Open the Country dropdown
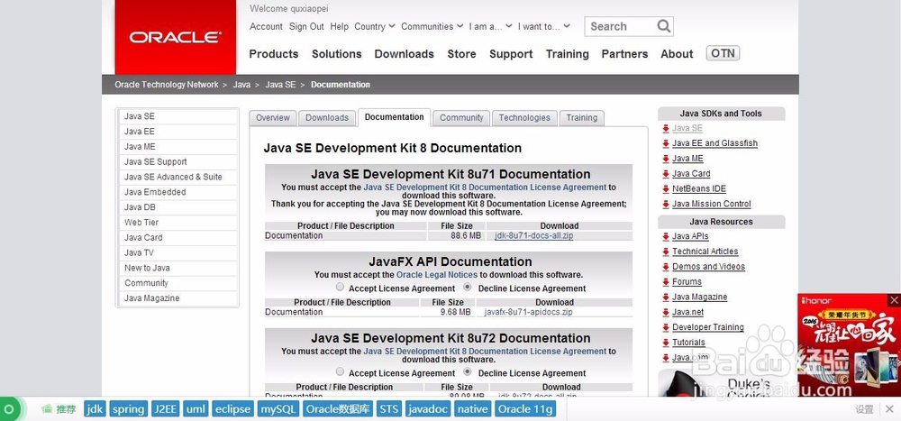The width and height of the screenshot is (901, 421). tap(375, 26)
